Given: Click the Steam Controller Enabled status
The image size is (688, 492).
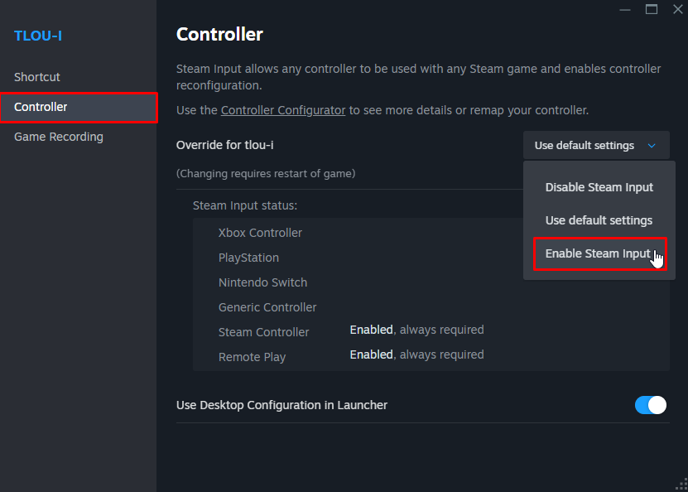Looking at the screenshot, I should point(371,330).
